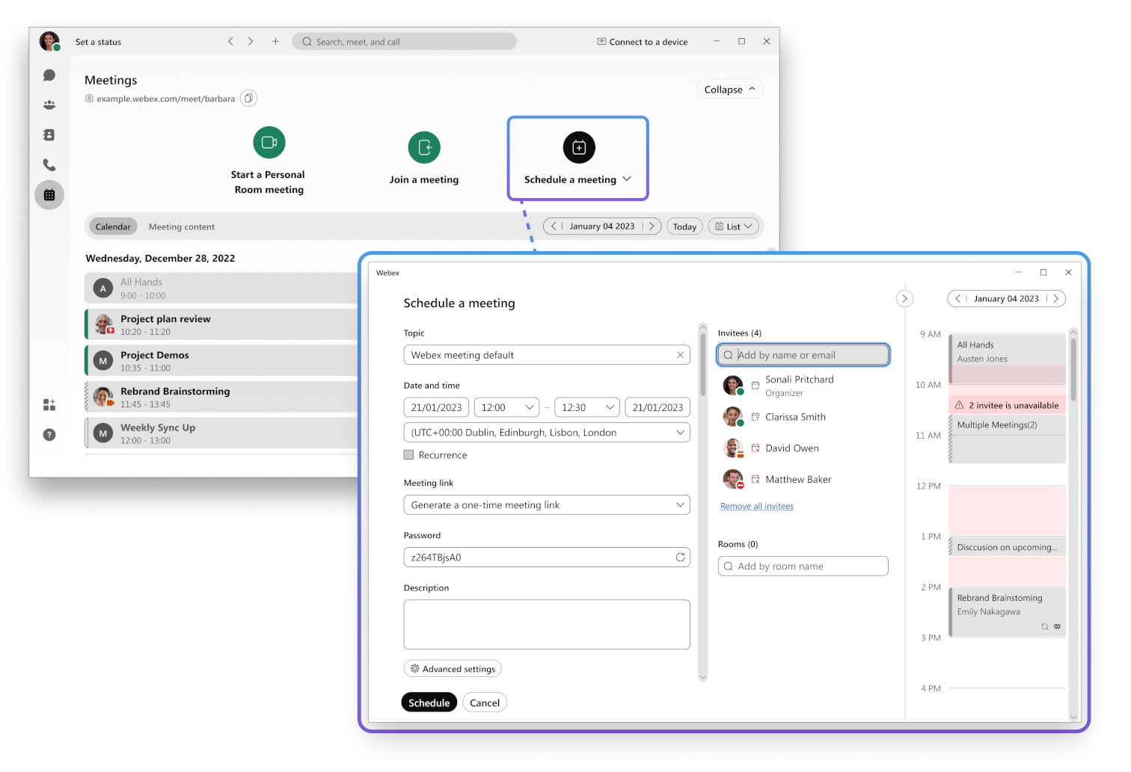Expand the Schedule a meeting chevron
Viewport: 1131px width, 772px height.
pyautogui.click(x=627, y=179)
